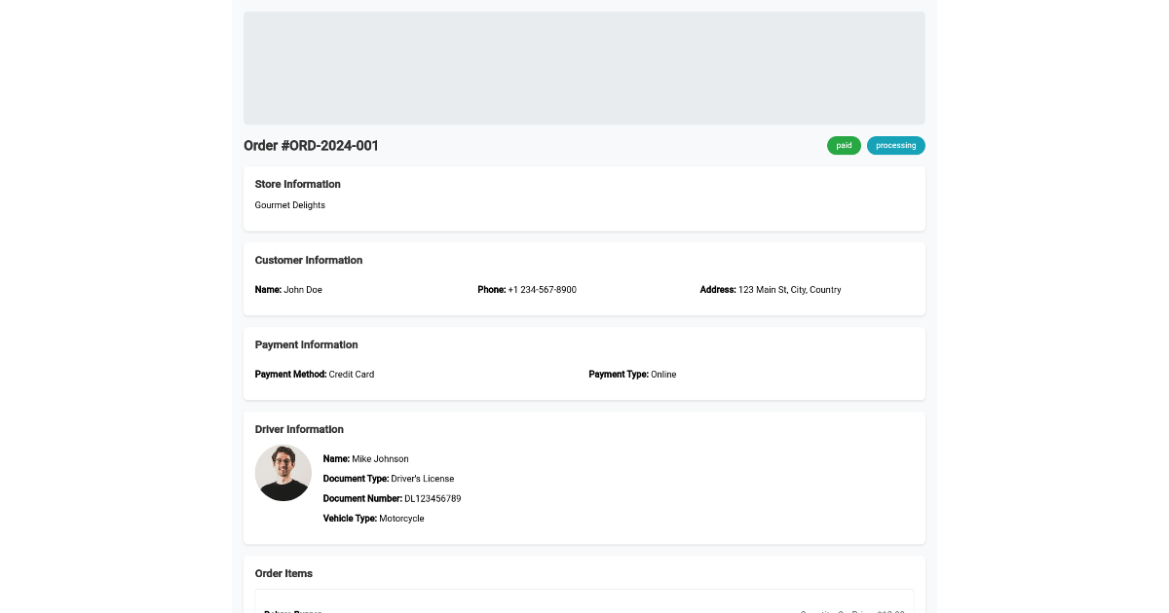Click the order banner image placeholder
The width and height of the screenshot is (1169, 613).
coord(584,68)
